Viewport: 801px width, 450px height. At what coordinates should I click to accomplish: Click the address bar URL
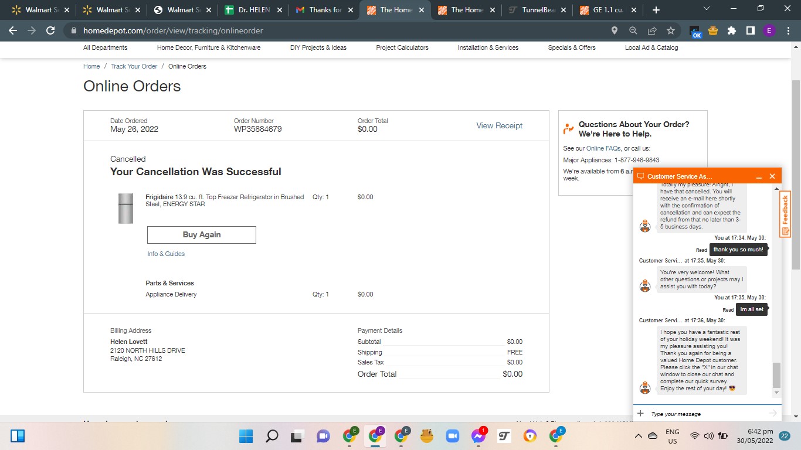point(173,30)
